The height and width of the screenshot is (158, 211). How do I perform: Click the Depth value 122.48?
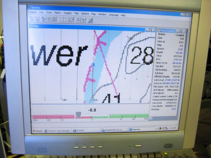[x=179, y=53]
